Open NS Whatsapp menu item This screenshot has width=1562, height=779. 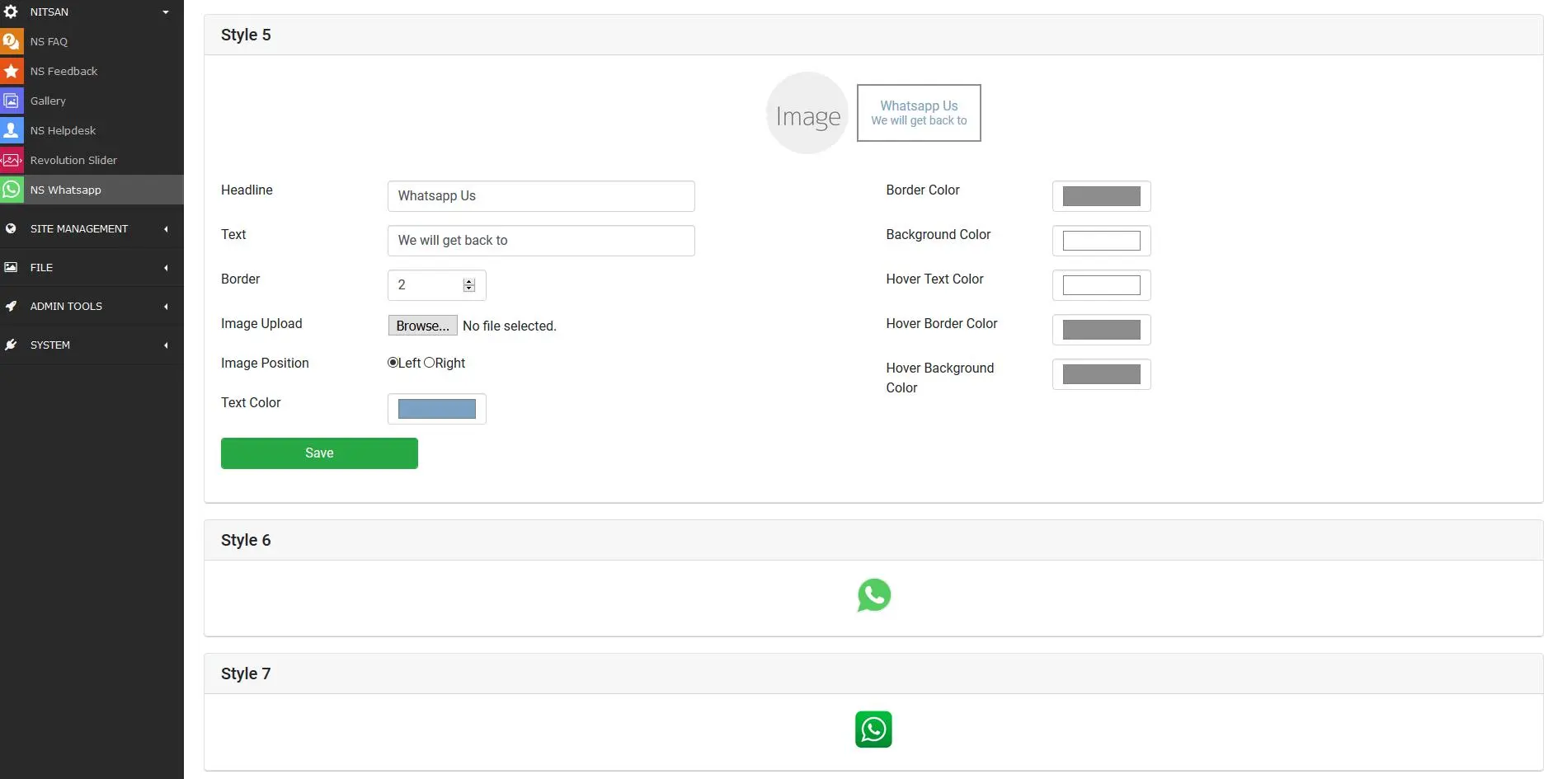[x=92, y=190]
